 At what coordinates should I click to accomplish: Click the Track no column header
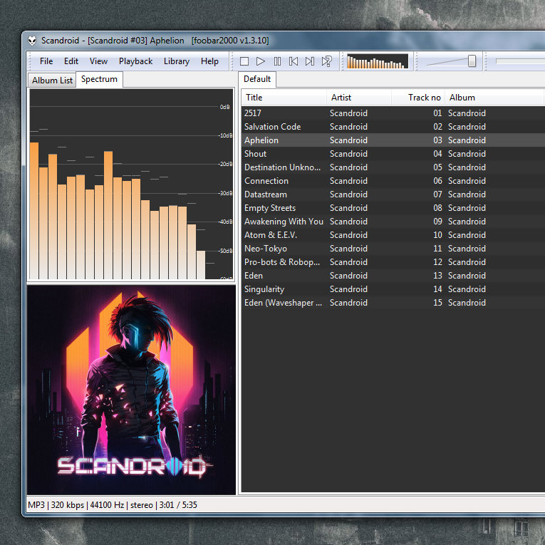(x=424, y=98)
